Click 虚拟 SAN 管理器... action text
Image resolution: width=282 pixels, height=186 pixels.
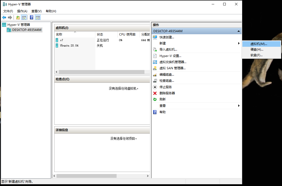tap(173, 68)
